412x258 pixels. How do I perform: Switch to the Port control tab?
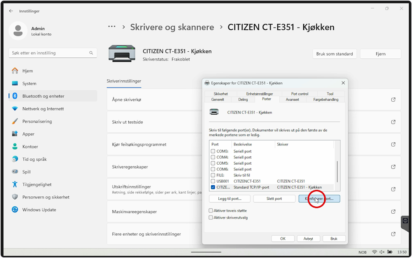tap(300, 94)
